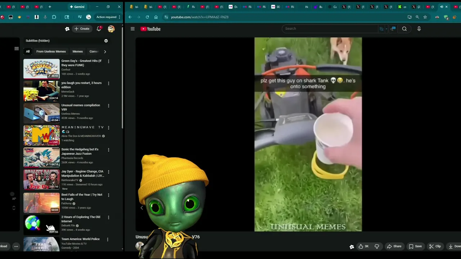The height and width of the screenshot is (259, 461).
Task: Click the media control icon in left toolbar
Action: 80,17
